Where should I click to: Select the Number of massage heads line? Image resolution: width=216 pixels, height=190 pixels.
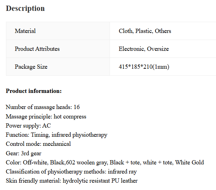click(x=43, y=107)
